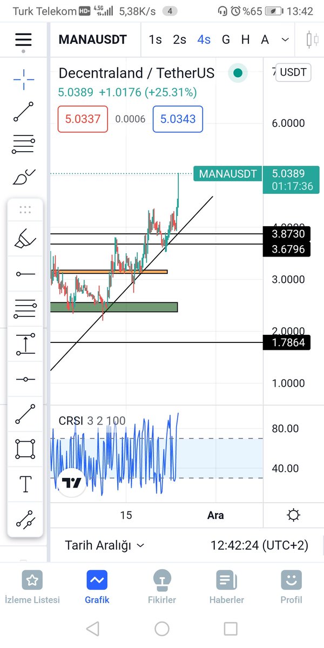
Task: Select the Fib retracement tool in floating toolbar
Action: click(x=25, y=309)
